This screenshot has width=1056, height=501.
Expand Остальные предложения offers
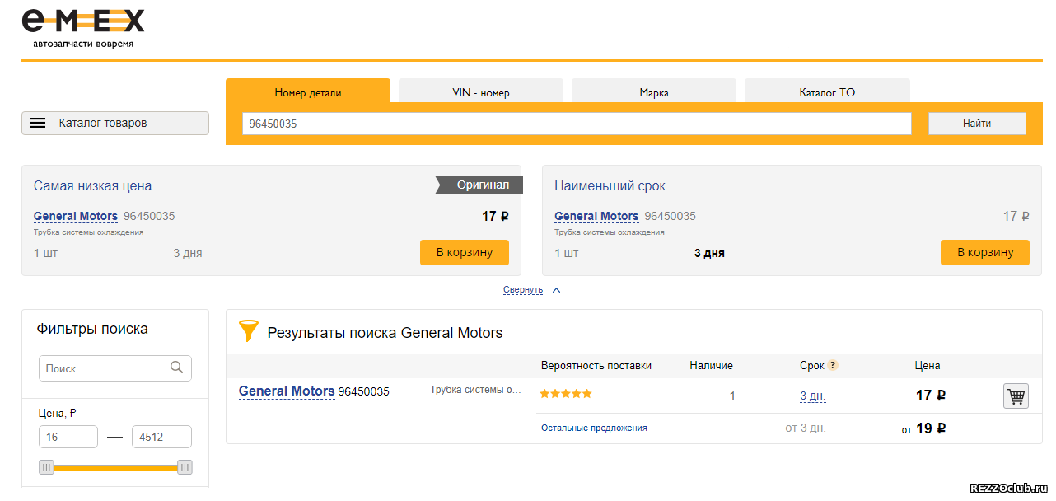pos(594,428)
